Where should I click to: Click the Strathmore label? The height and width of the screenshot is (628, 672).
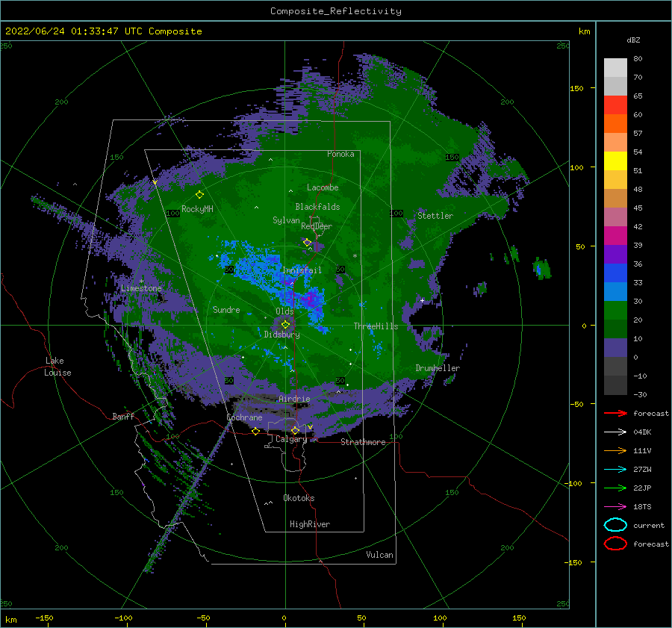pyautogui.click(x=363, y=442)
